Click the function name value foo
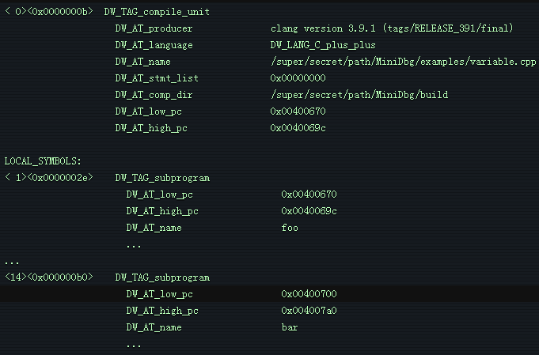 (290, 228)
